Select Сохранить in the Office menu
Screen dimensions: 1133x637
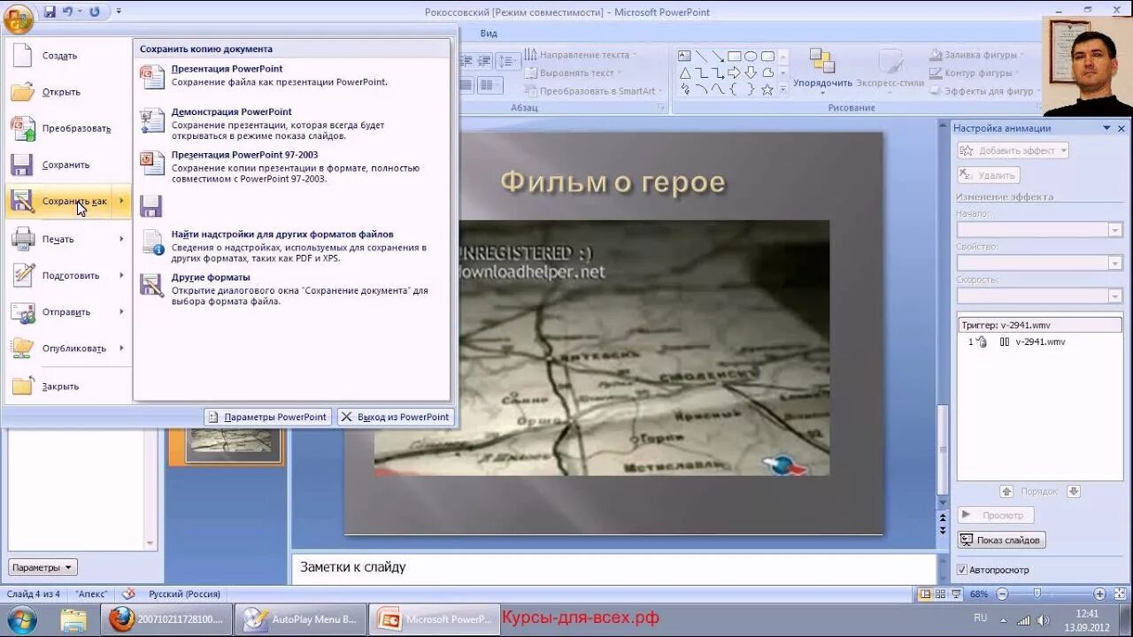(x=67, y=165)
